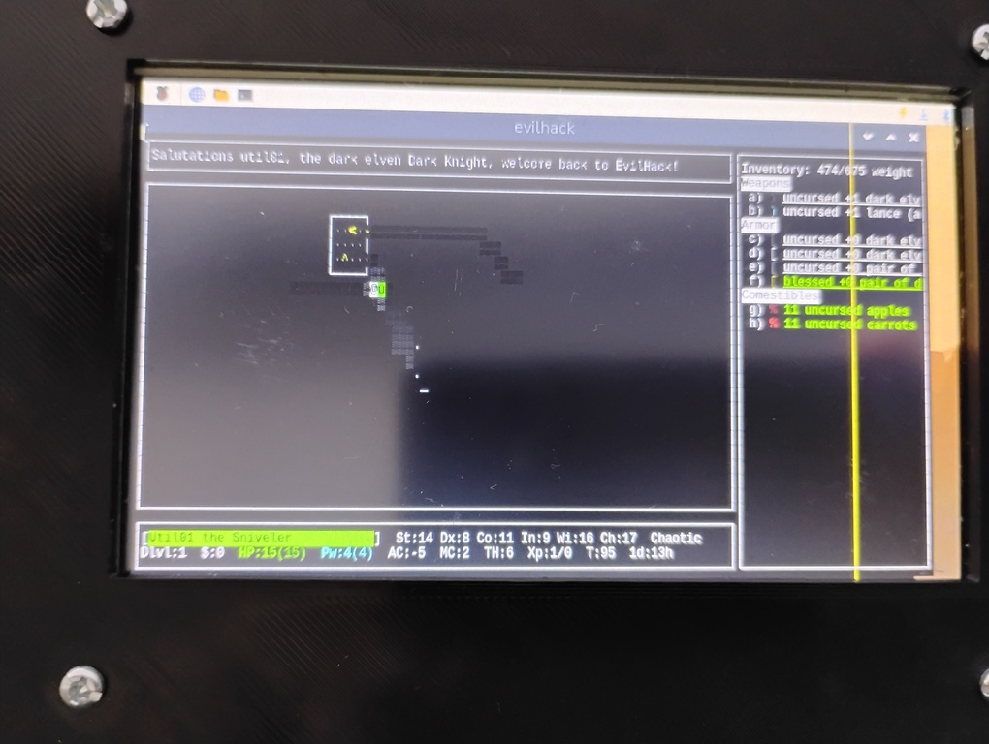This screenshot has width=989, height=744.
Task: Click the TH:6 status value
Action: (499, 552)
